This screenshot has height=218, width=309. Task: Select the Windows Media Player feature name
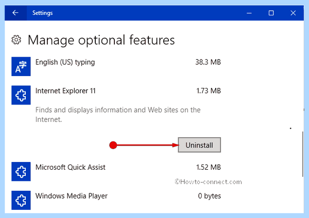click(x=72, y=196)
